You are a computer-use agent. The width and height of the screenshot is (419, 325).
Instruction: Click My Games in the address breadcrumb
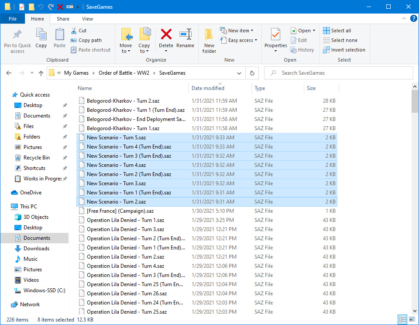tap(76, 73)
